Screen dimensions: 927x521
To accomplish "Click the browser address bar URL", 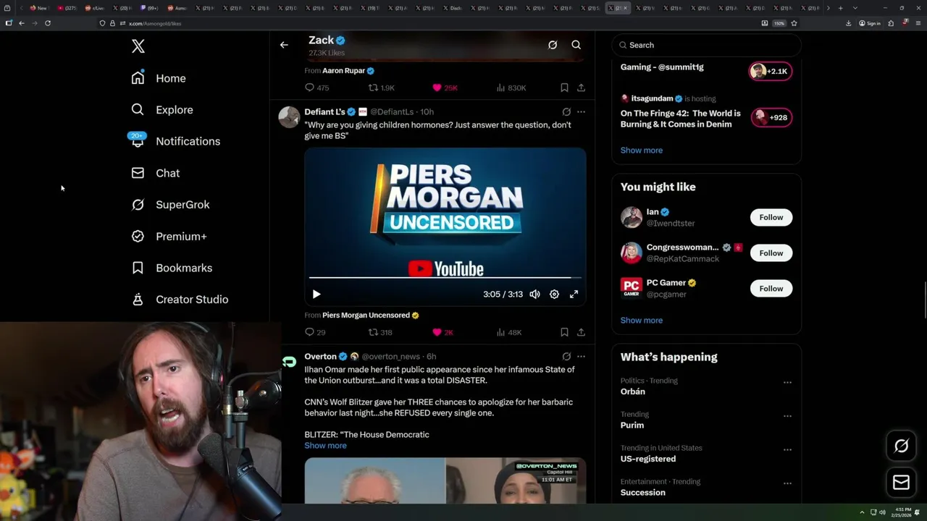I will coord(155,23).
